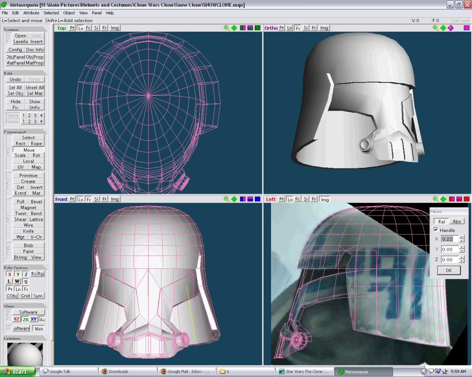Toggle Z axis edit option
The image size is (472, 377).
(x=26, y=274)
